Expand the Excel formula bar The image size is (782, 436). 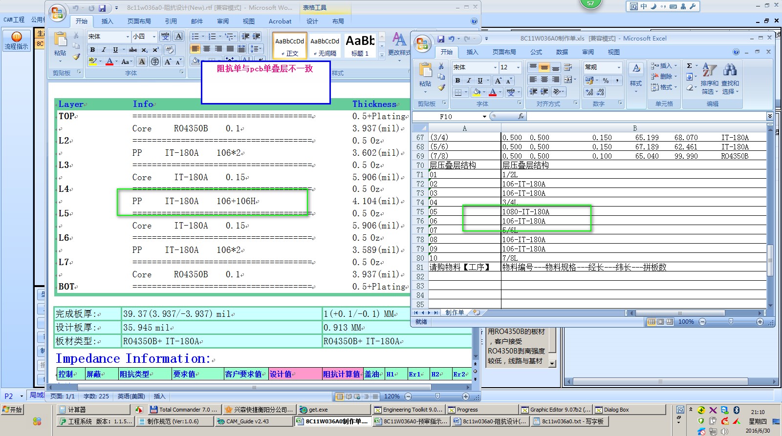click(x=770, y=116)
